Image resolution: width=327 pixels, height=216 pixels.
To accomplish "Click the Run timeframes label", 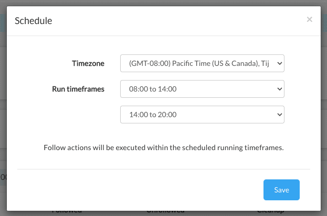I will click(x=78, y=89).
